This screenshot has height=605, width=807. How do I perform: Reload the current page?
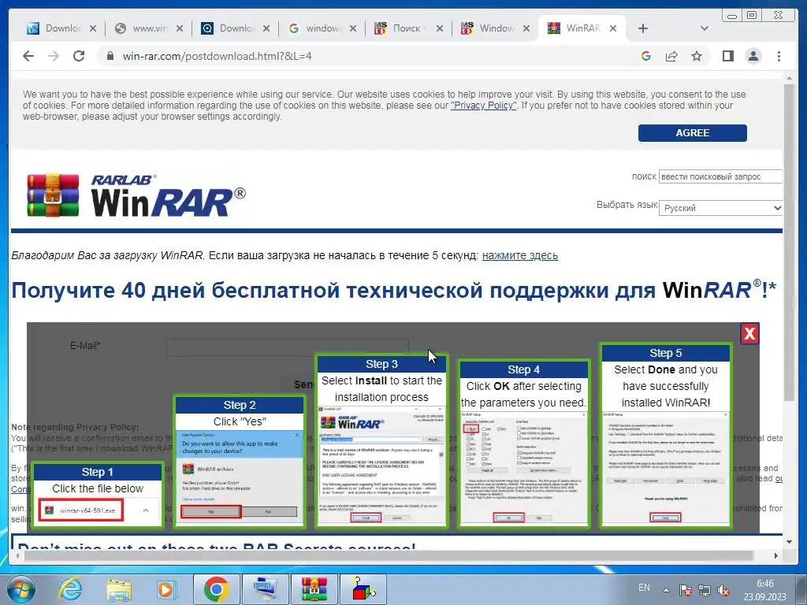click(79, 56)
